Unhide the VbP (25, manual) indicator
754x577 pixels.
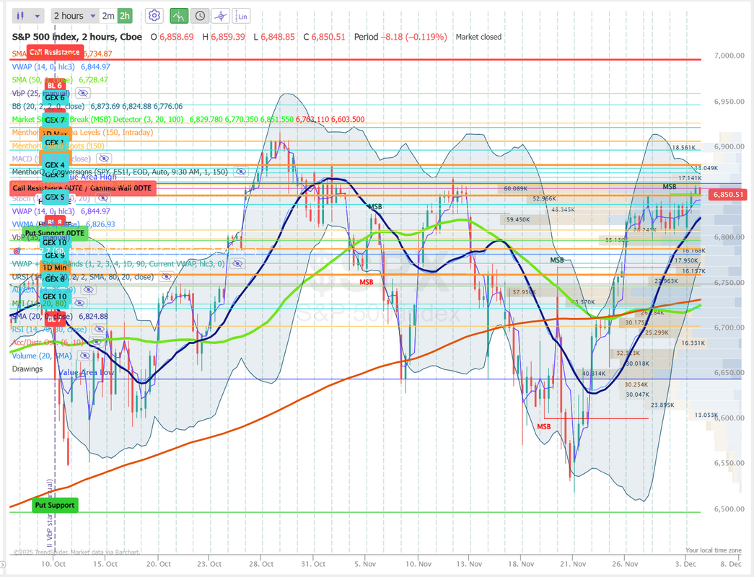[83, 93]
